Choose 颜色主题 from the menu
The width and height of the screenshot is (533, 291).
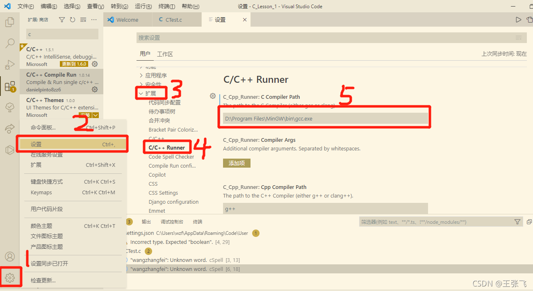click(x=73, y=226)
